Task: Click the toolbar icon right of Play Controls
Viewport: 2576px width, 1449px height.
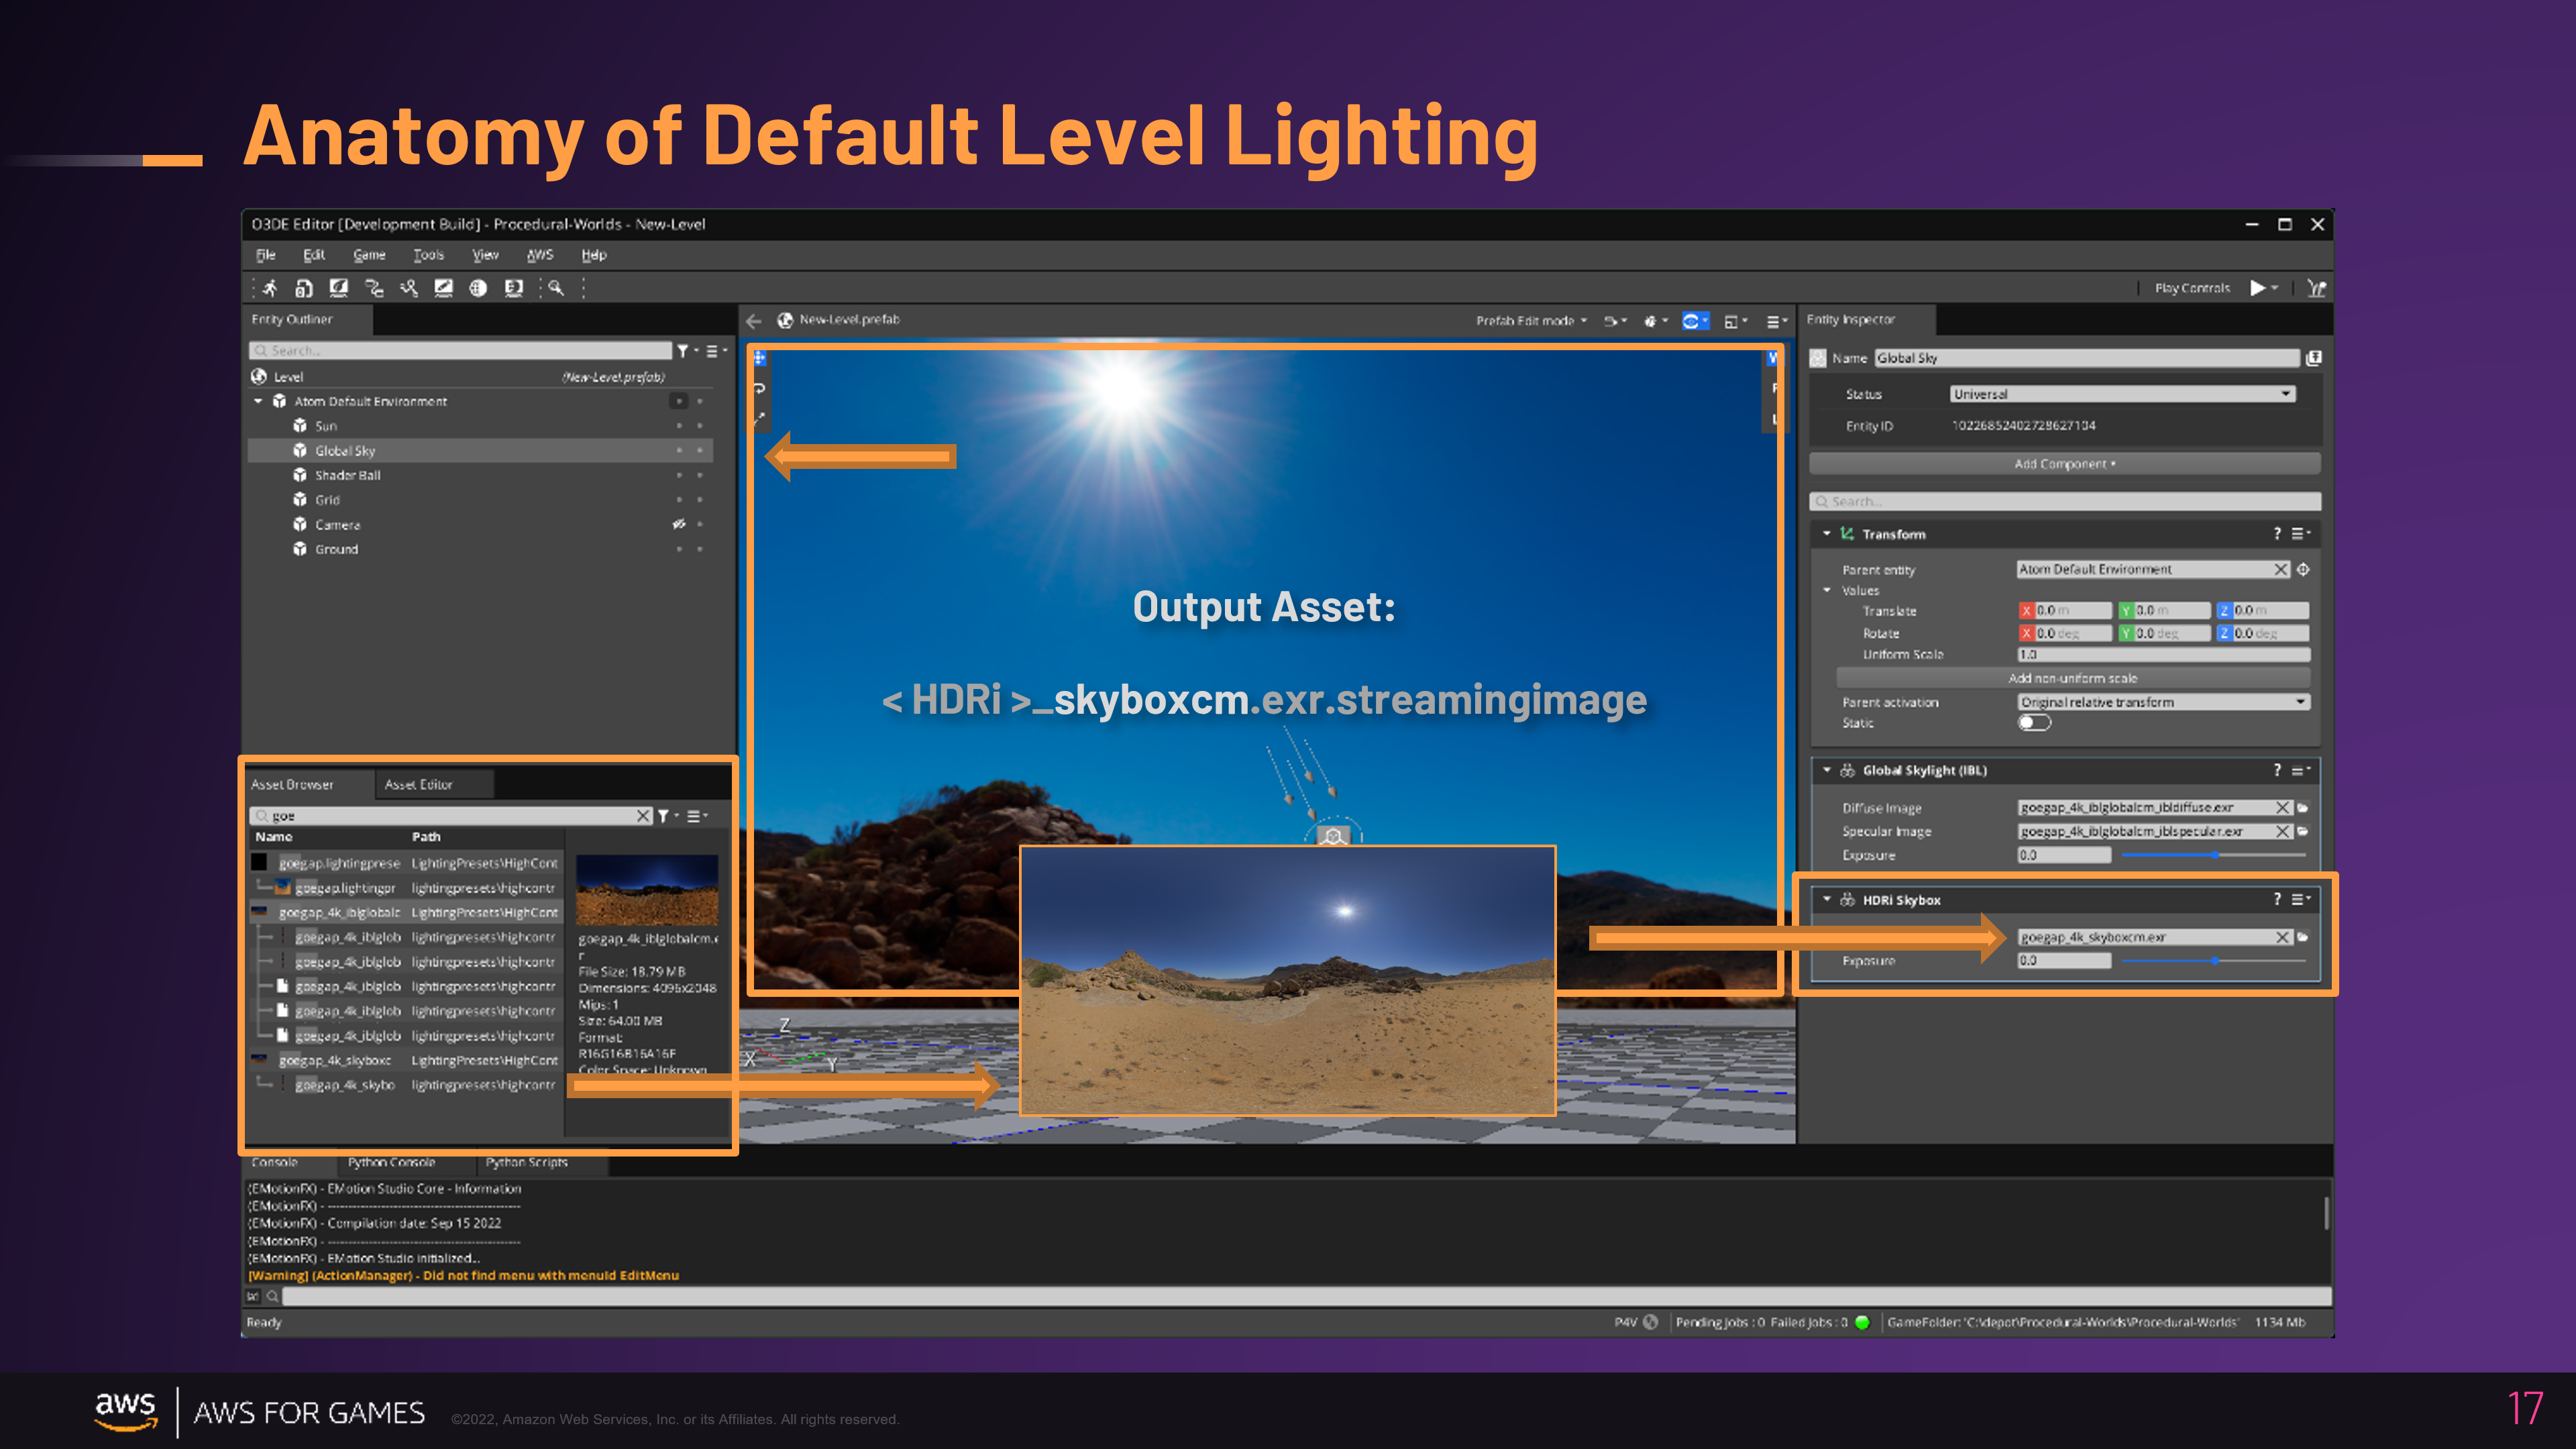Action: coord(2316,288)
